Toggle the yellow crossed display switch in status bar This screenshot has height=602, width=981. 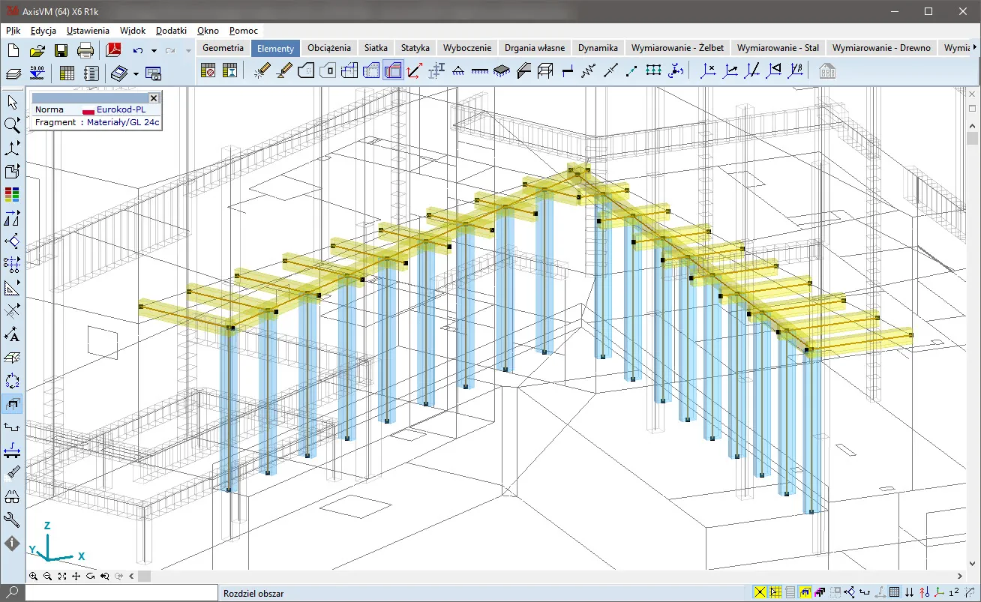[x=760, y=593]
